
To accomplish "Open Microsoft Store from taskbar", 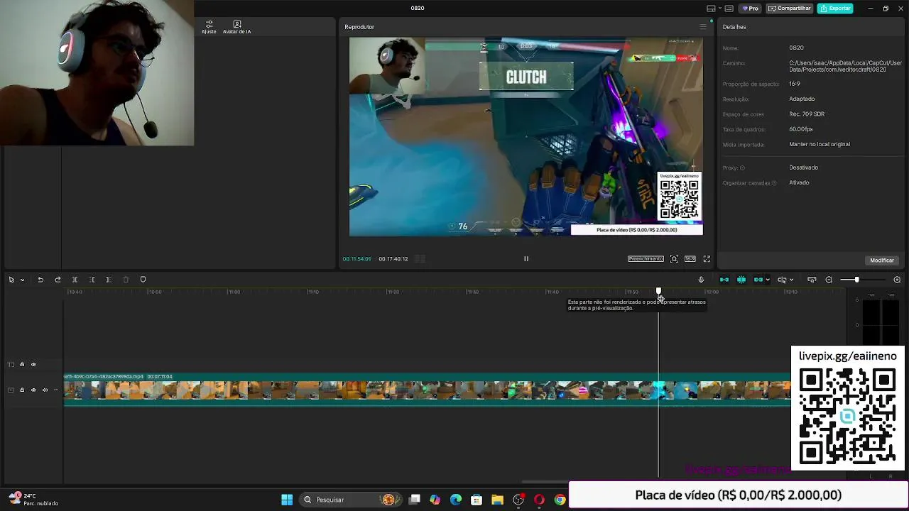I will (477, 500).
